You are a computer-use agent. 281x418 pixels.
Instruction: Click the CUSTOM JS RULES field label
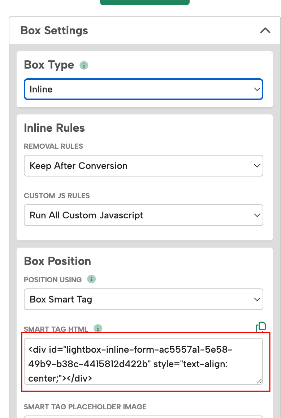[57, 196]
